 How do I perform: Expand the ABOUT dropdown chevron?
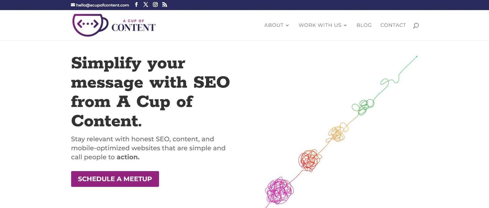pyautogui.click(x=287, y=25)
